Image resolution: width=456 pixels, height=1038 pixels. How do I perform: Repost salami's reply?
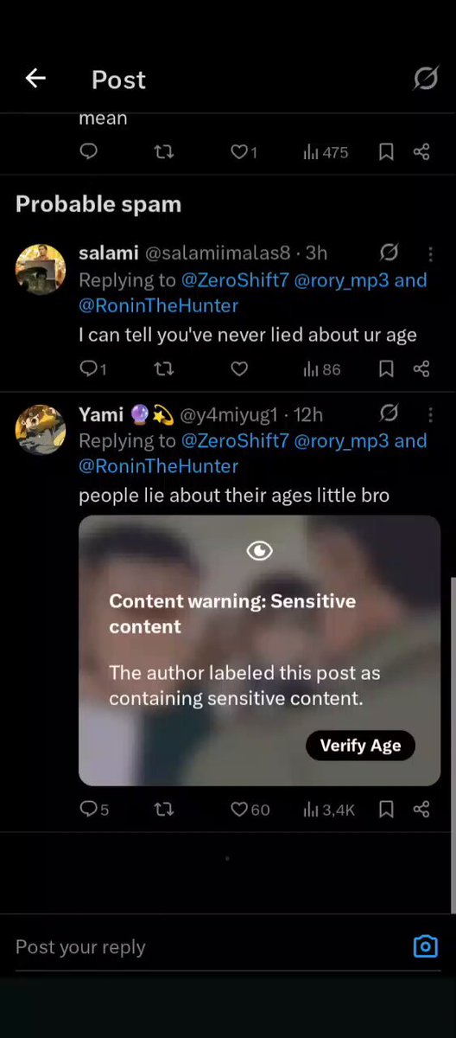pos(163,369)
